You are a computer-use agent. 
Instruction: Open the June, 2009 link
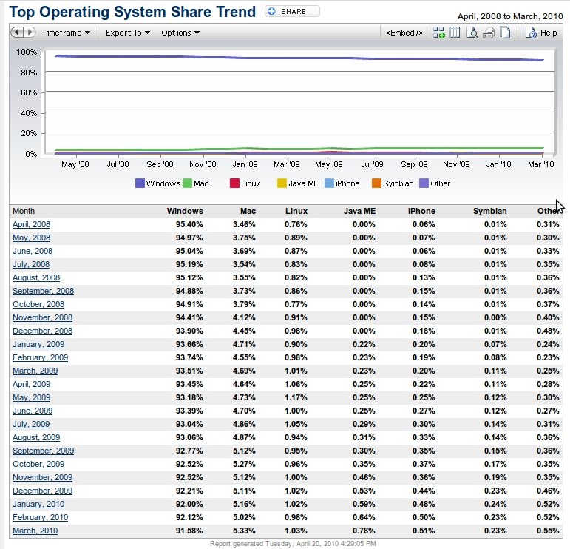pyautogui.click(x=33, y=411)
